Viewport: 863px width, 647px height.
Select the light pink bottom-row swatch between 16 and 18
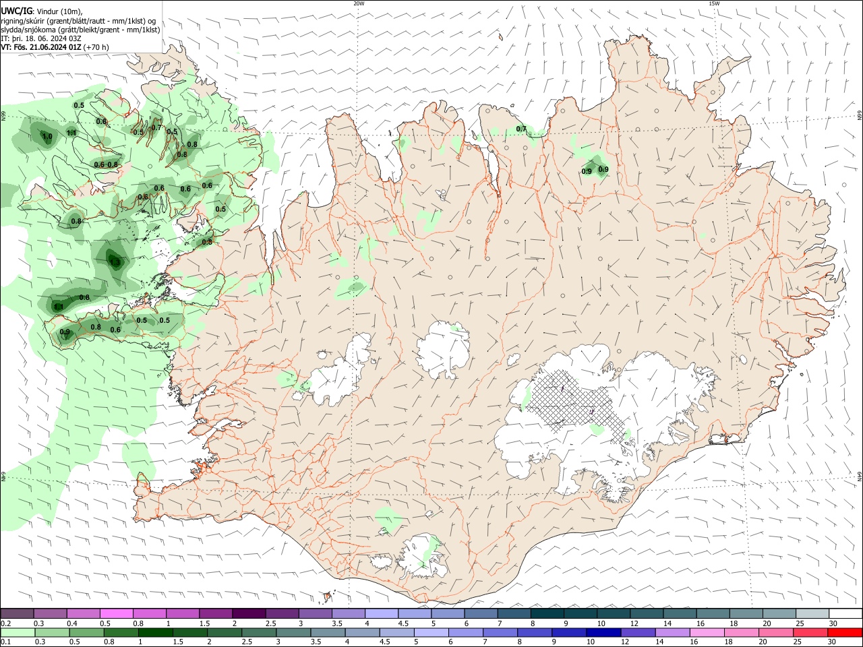(x=706, y=632)
